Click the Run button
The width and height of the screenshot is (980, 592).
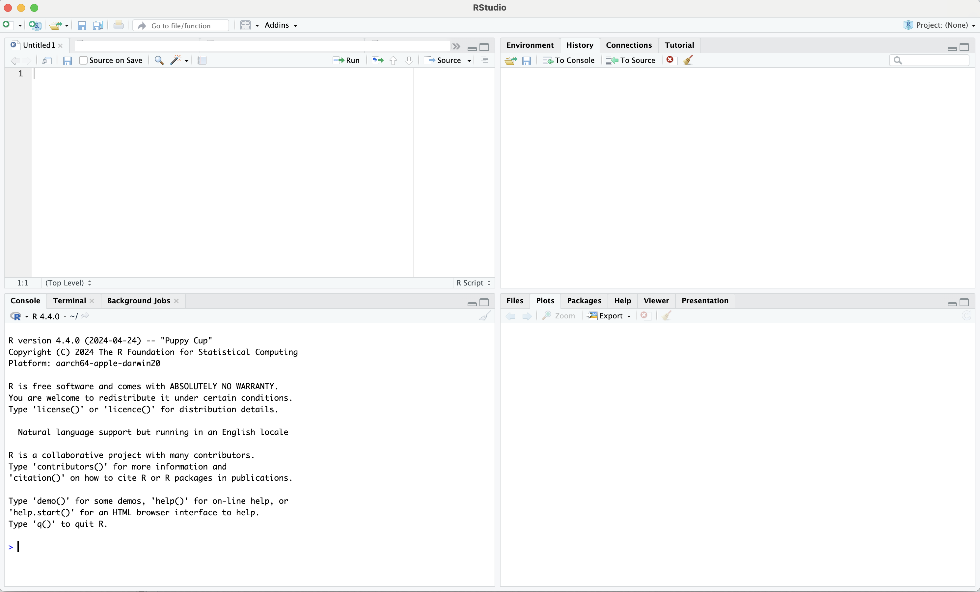pyautogui.click(x=346, y=60)
